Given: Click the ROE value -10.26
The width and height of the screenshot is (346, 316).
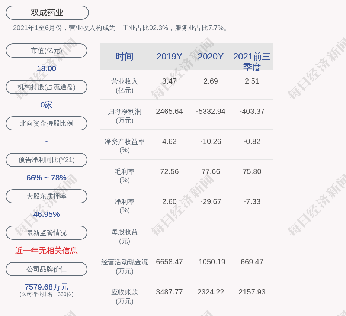Looking at the screenshot, I should pyautogui.click(x=211, y=141).
